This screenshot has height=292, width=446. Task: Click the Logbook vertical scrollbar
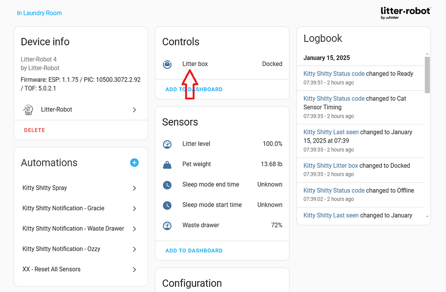click(x=427, y=75)
